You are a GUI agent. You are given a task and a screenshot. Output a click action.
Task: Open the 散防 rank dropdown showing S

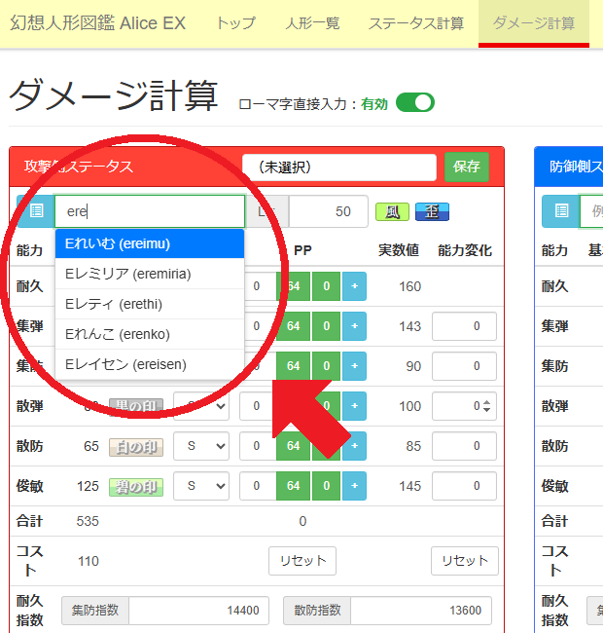coord(201,446)
